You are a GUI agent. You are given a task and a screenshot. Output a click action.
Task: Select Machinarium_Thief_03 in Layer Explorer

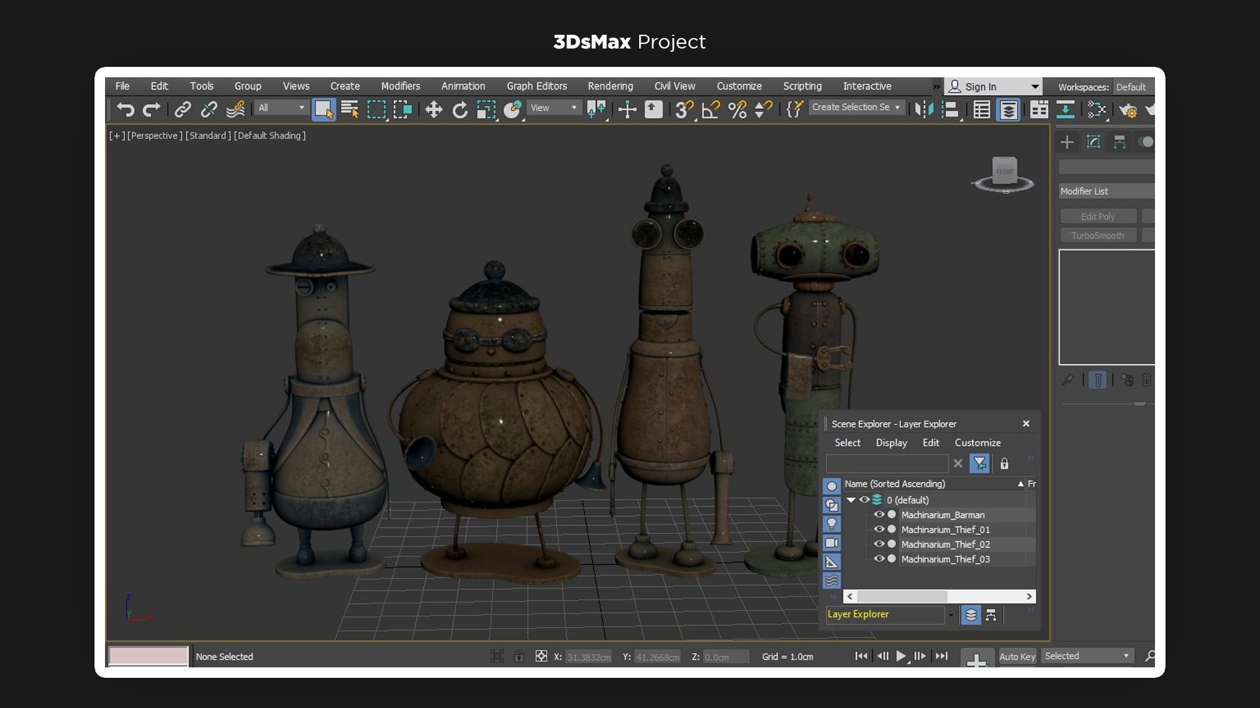tap(945, 559)
